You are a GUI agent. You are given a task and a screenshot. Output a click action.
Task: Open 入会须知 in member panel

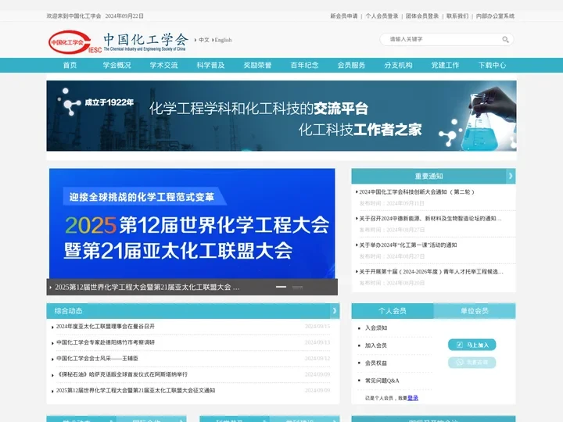tap(376, 328)
